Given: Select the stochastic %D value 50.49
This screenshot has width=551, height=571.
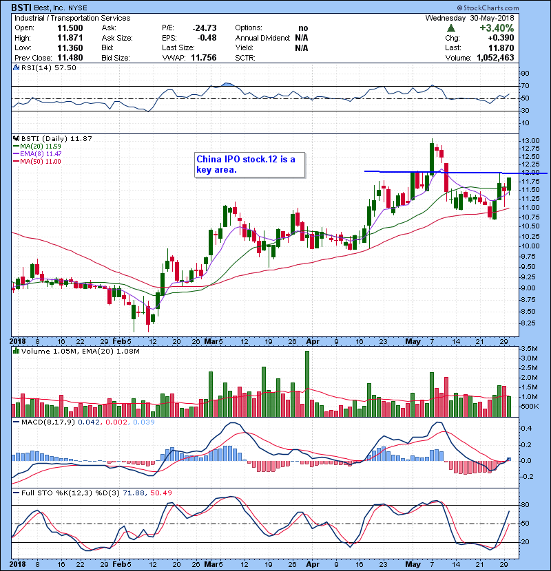Looking at the screenshot, I should 160,493.
